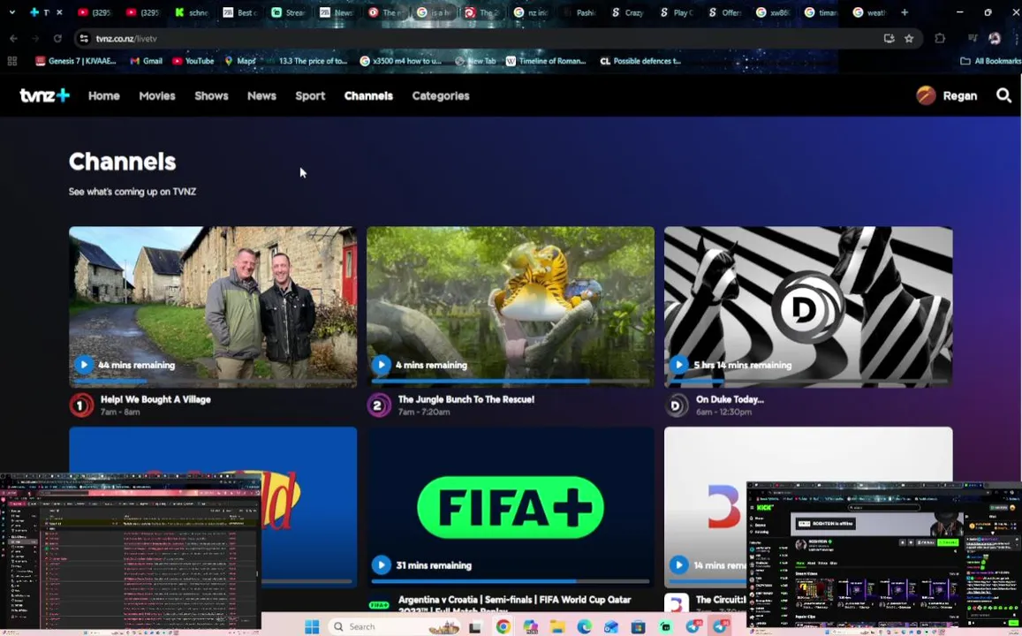This screenshot has width=1022, height=636.
Task: Launch Microsoft Edge from the taskbar
Action: [x=583, y=626]
